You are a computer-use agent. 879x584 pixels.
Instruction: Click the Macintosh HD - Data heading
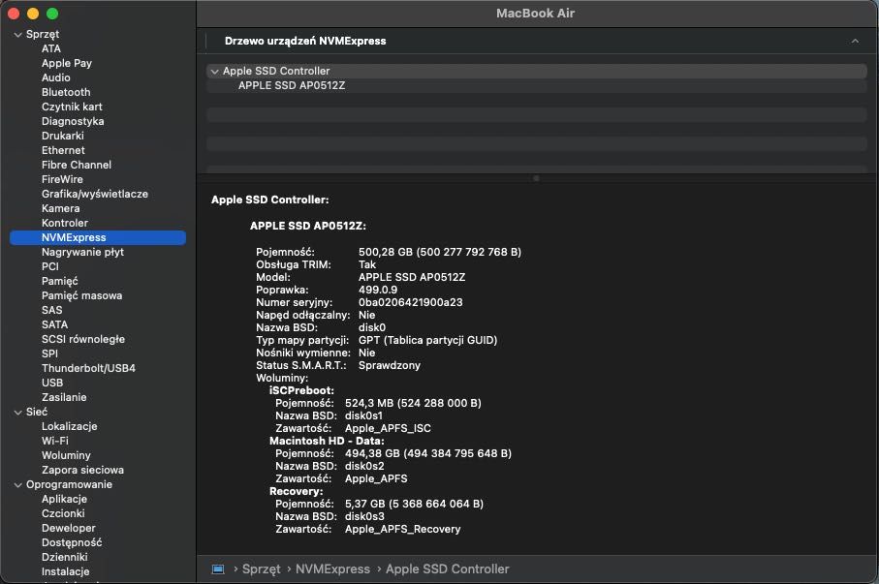pos(327,441)
